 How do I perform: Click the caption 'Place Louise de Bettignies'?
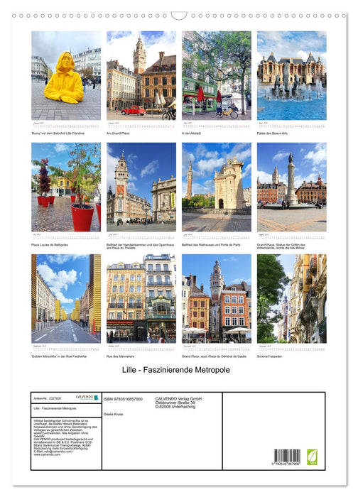(x=50, y=245)
